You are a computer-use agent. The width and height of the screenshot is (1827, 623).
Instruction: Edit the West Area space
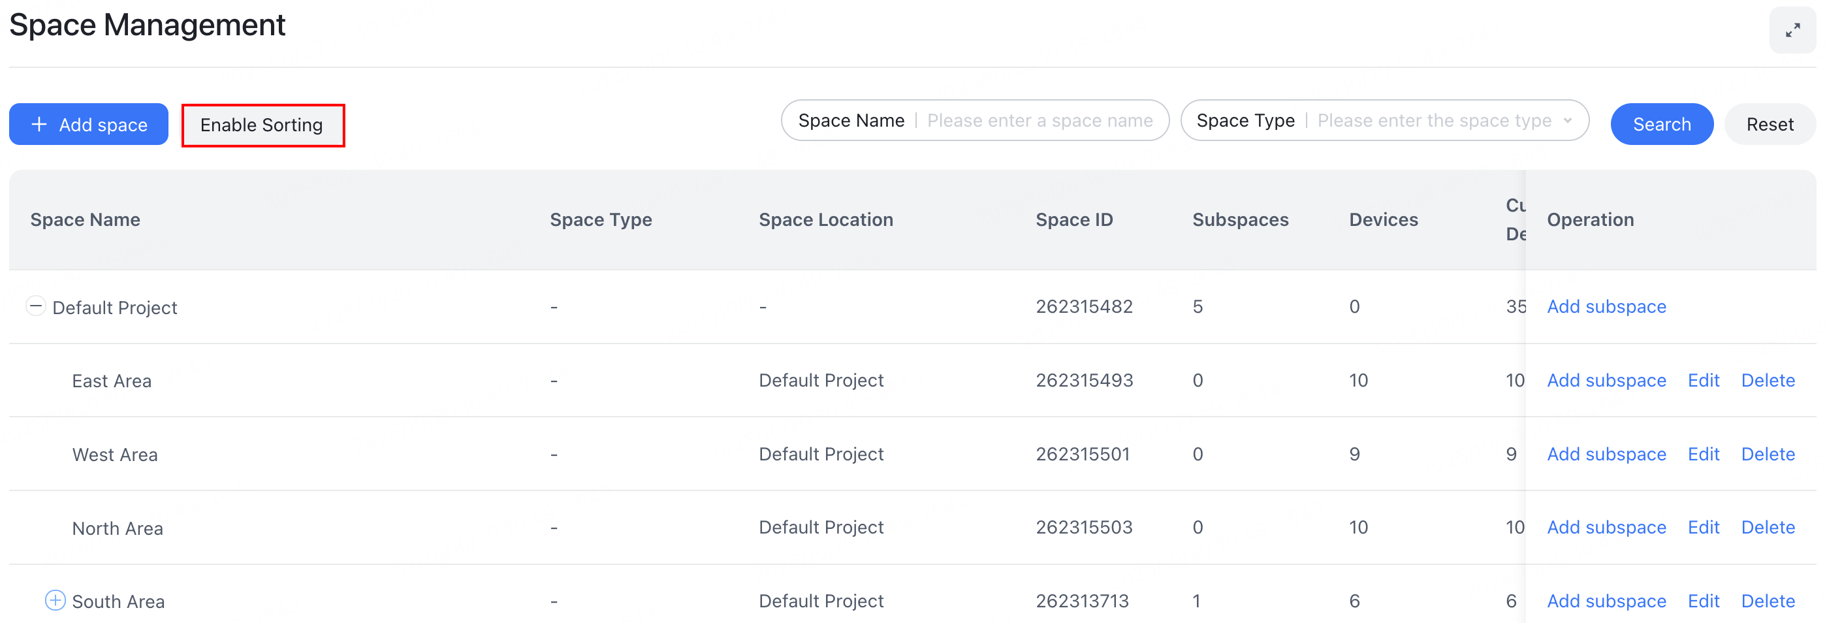pos(1704,454)
